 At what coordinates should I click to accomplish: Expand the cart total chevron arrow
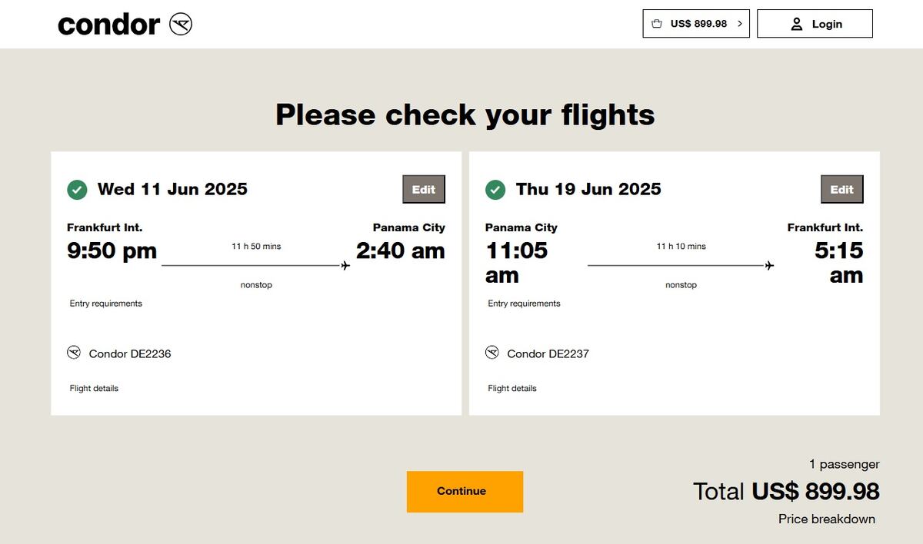(x=740, y=24)
